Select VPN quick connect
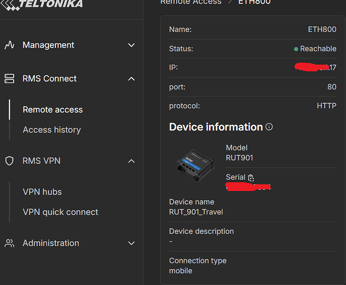Image resolution: width=346 pixels, height=285 pixels. click(61, 212)
